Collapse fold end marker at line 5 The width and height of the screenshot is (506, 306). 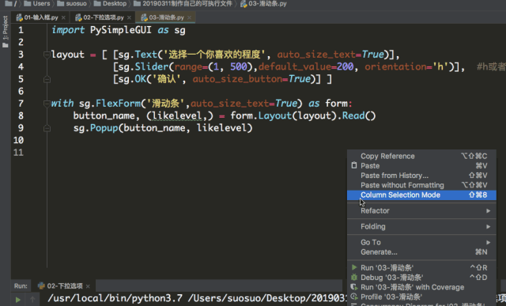pos(47,79)
